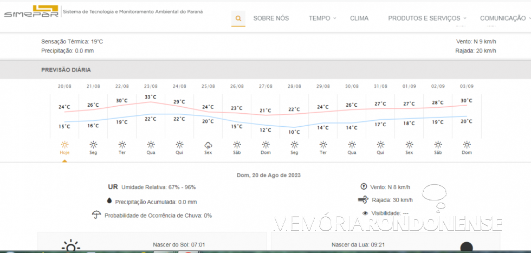This screenshot has height=253, width=531.
Task: Click the umbrella rain probability icon
Action: coord(96,215)
